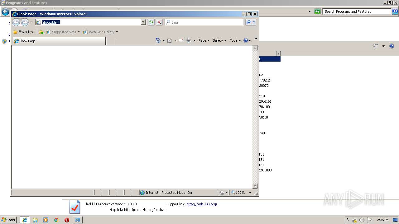The image size is (399, 224).
Task: Open the Tools command bar menu
Action: [x=235, y=40]
